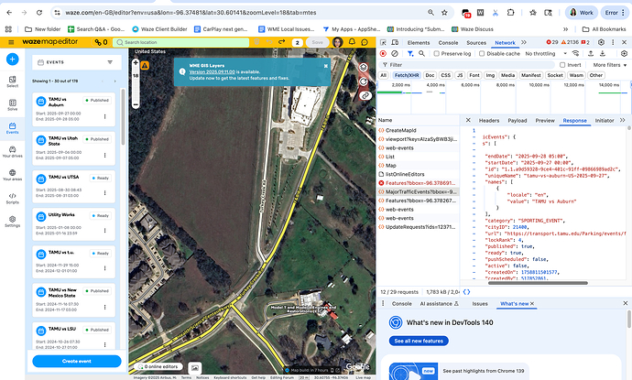Open the No throttling dropdown

click(x=546, y=54)
